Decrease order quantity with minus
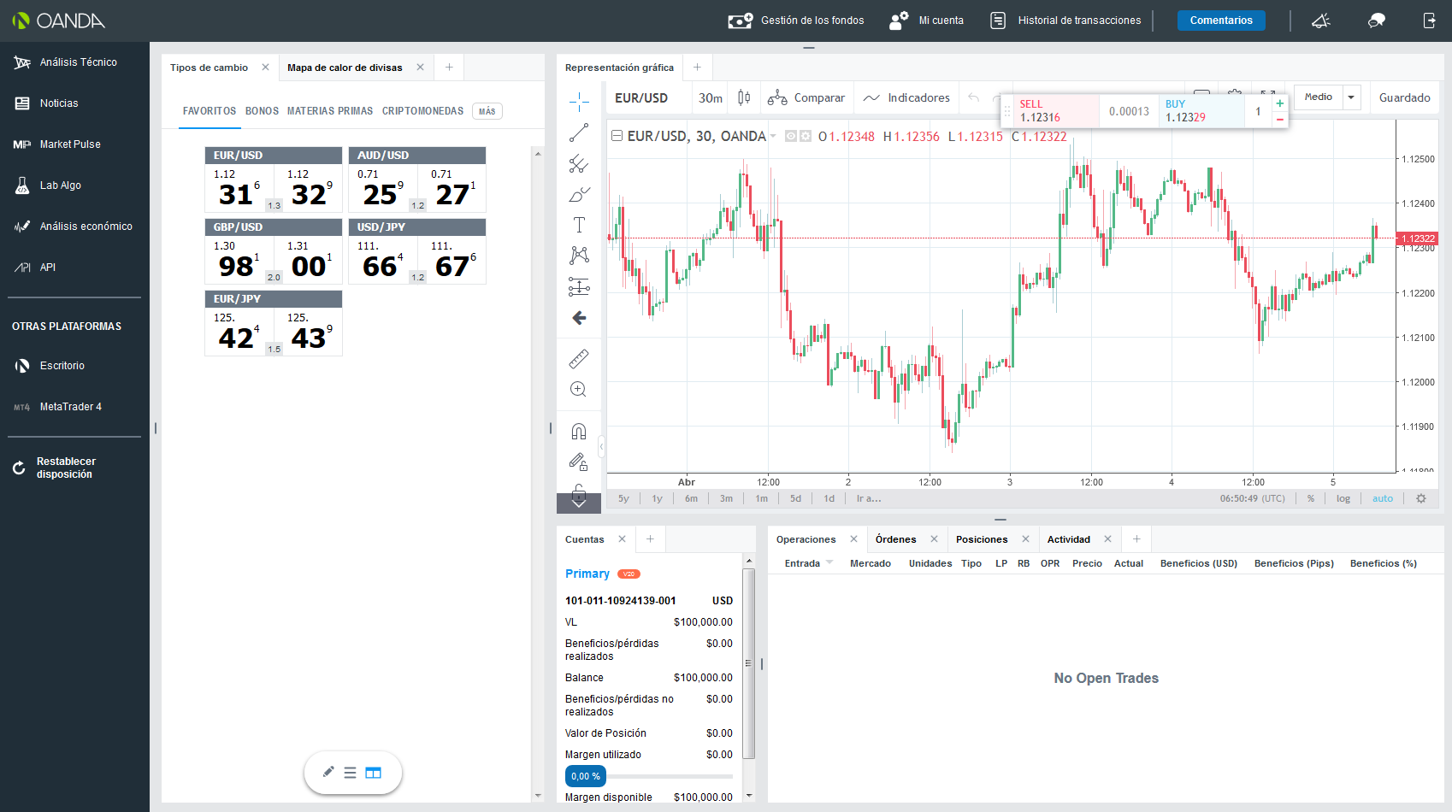This screenshot has width=1452, height=812. tap(1280, 119)
